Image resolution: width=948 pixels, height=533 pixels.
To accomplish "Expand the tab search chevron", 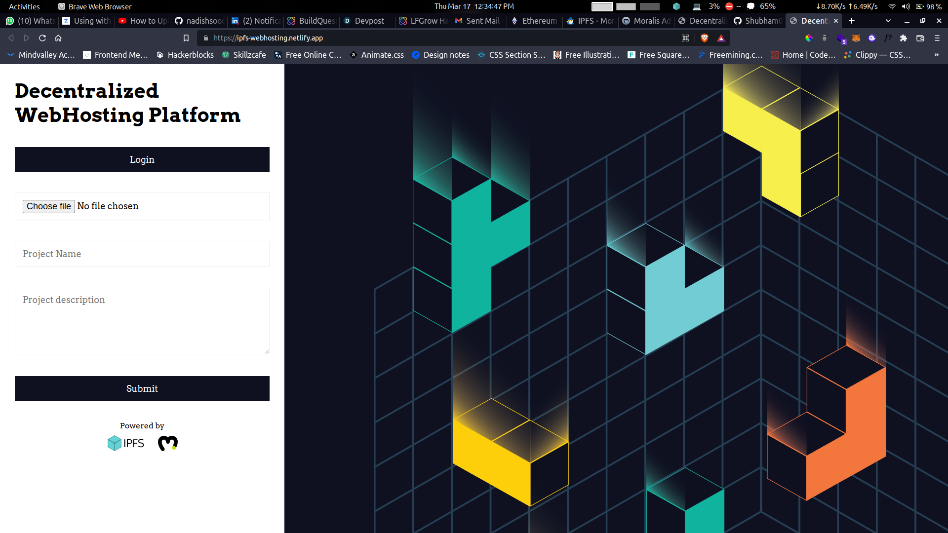I will pyautogui.click(x=888, y=21).
